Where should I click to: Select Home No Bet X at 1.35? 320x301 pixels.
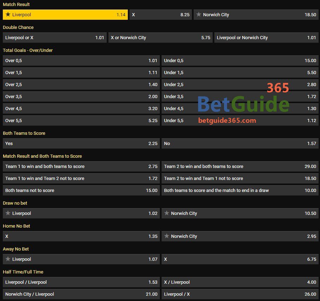(x=81, y=236)
